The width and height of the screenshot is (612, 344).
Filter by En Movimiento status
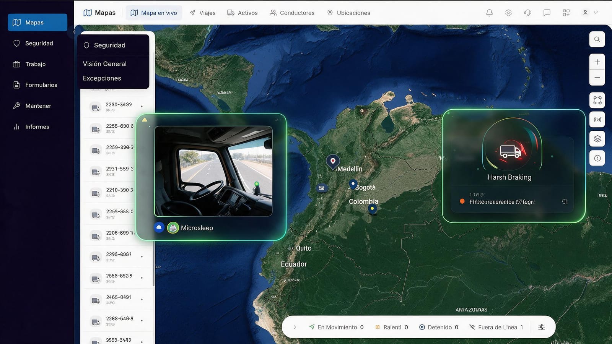coord(337,327)
